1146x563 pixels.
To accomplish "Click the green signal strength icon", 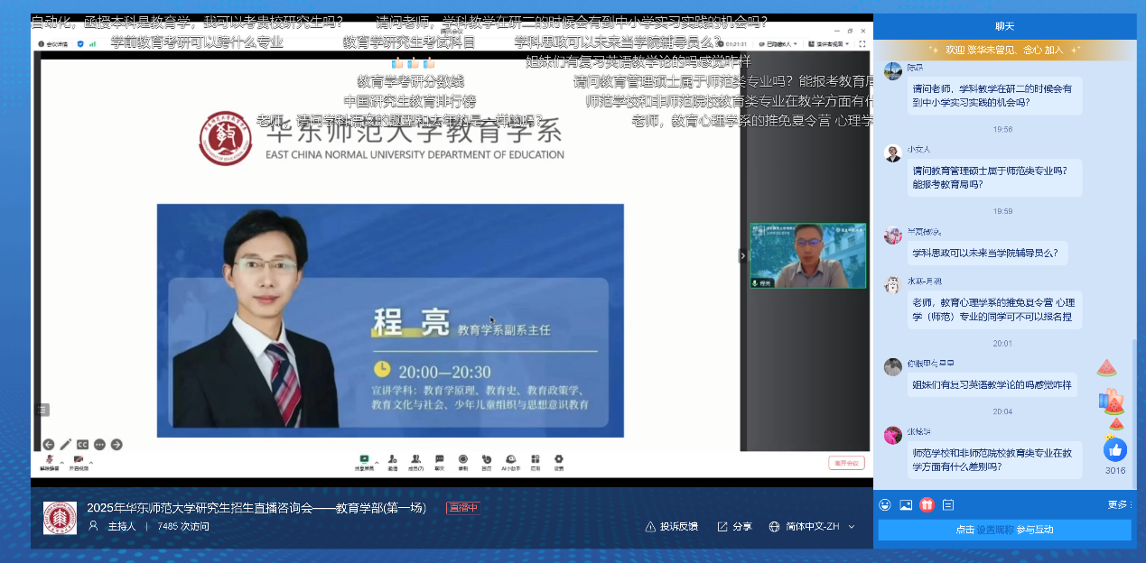I will coord(92,43).
